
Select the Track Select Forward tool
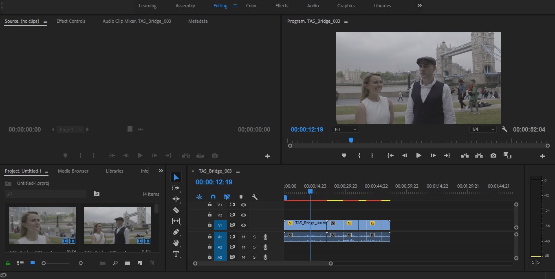[x=176, y=188]
